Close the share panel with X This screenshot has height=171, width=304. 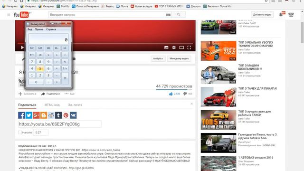(x=191, y=104)
